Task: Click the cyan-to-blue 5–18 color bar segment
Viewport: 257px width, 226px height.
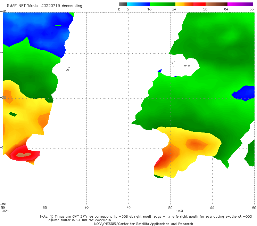Action: (139, 4)
